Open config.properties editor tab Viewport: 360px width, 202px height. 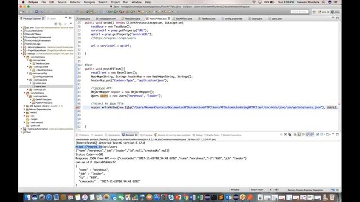232,19
